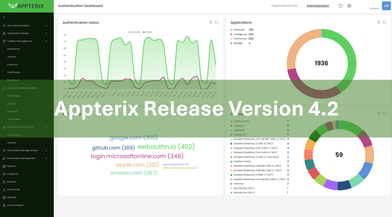Viewport: 392px width, 217px height.
Task: Toggle msedge.exe in Applications legend
Action: click(x=239, y=34)
